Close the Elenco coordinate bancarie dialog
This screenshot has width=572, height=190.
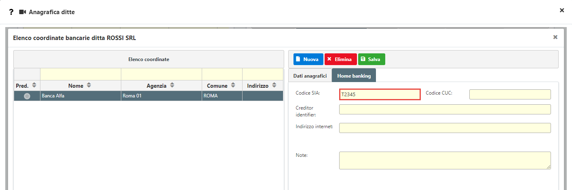tap(555, 37)
